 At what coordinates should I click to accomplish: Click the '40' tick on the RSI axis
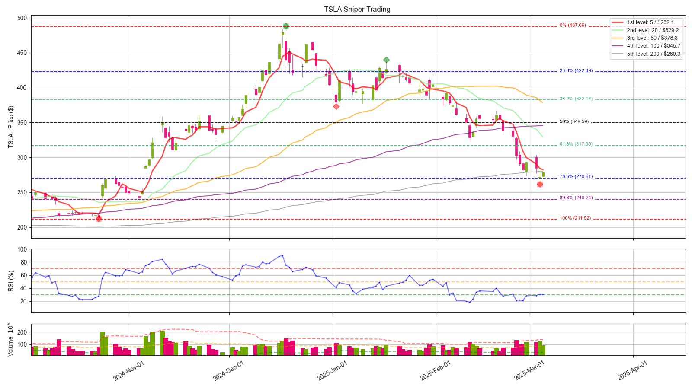pos(24,288)
